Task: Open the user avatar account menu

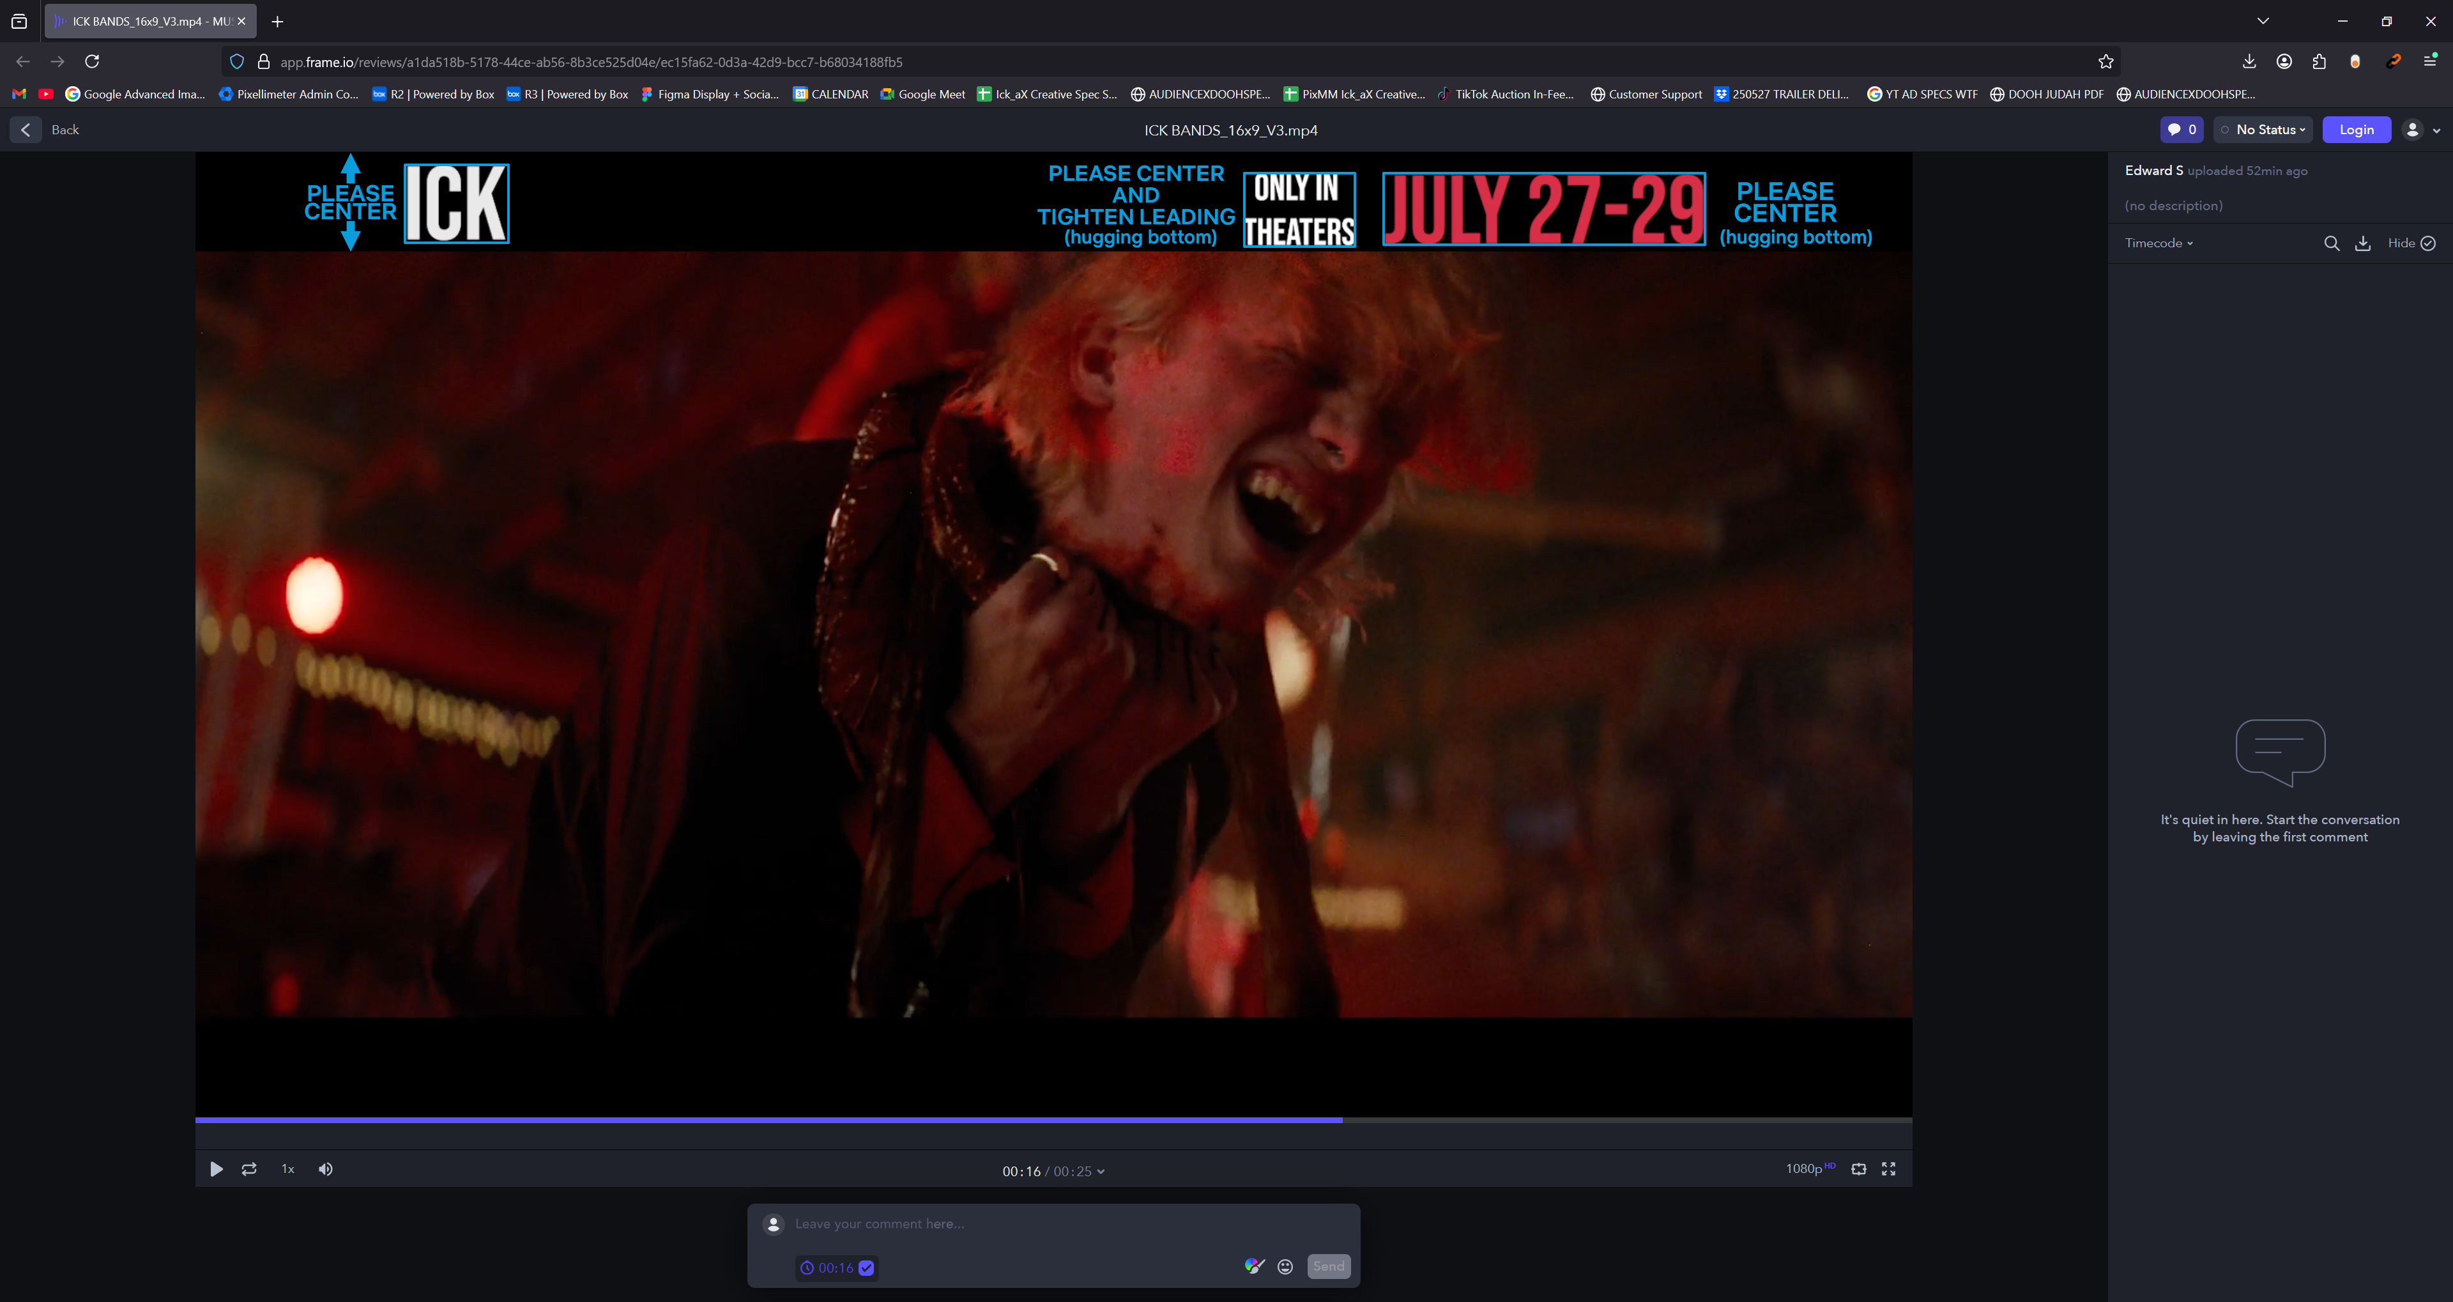Action: [x=2420, y=130]
